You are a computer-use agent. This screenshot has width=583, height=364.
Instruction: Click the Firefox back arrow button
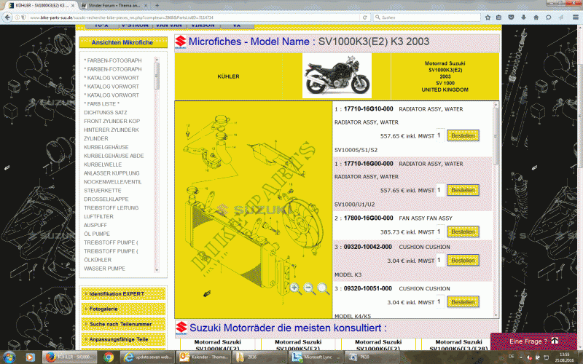pyautogui.click(x=7, y=17)
